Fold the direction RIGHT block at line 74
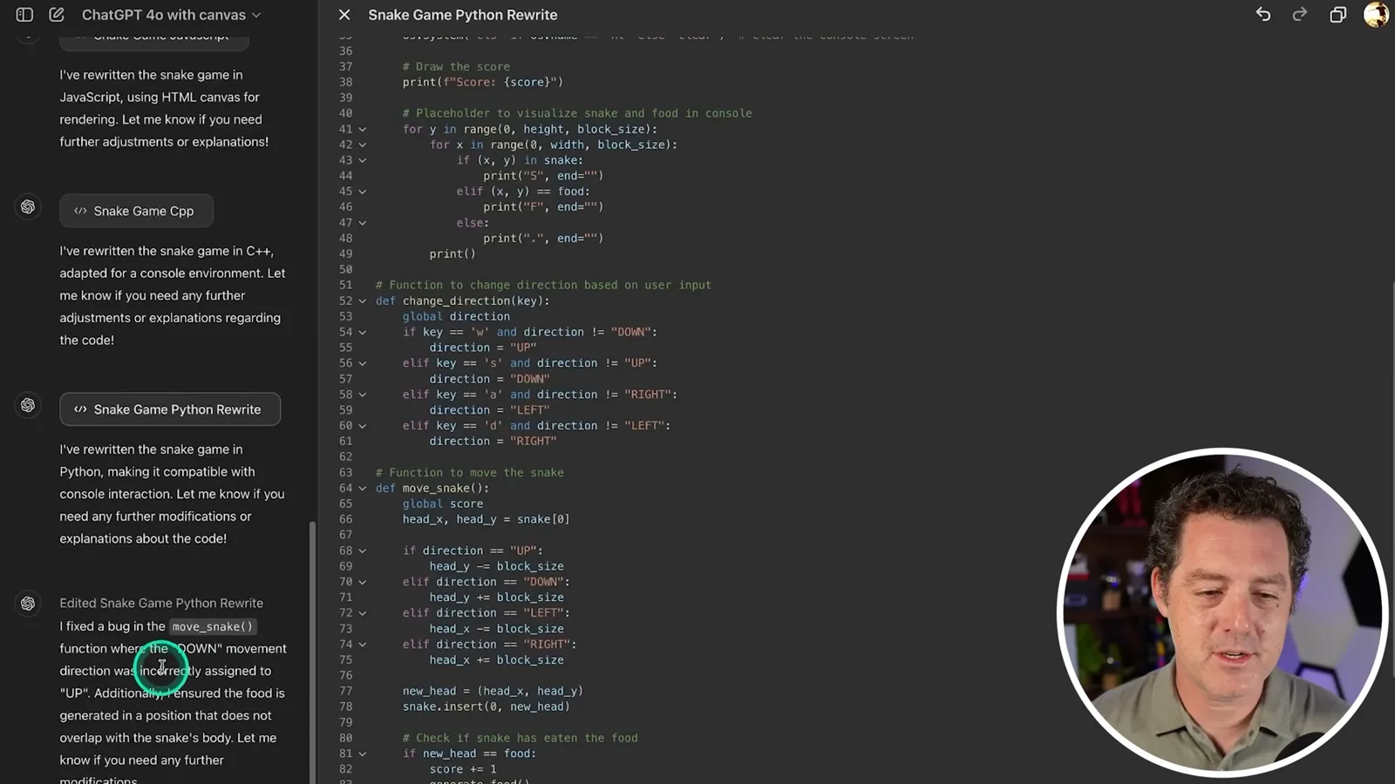Image resolution: width=1395 pixels, height=784 pixels. coord(363,645)
